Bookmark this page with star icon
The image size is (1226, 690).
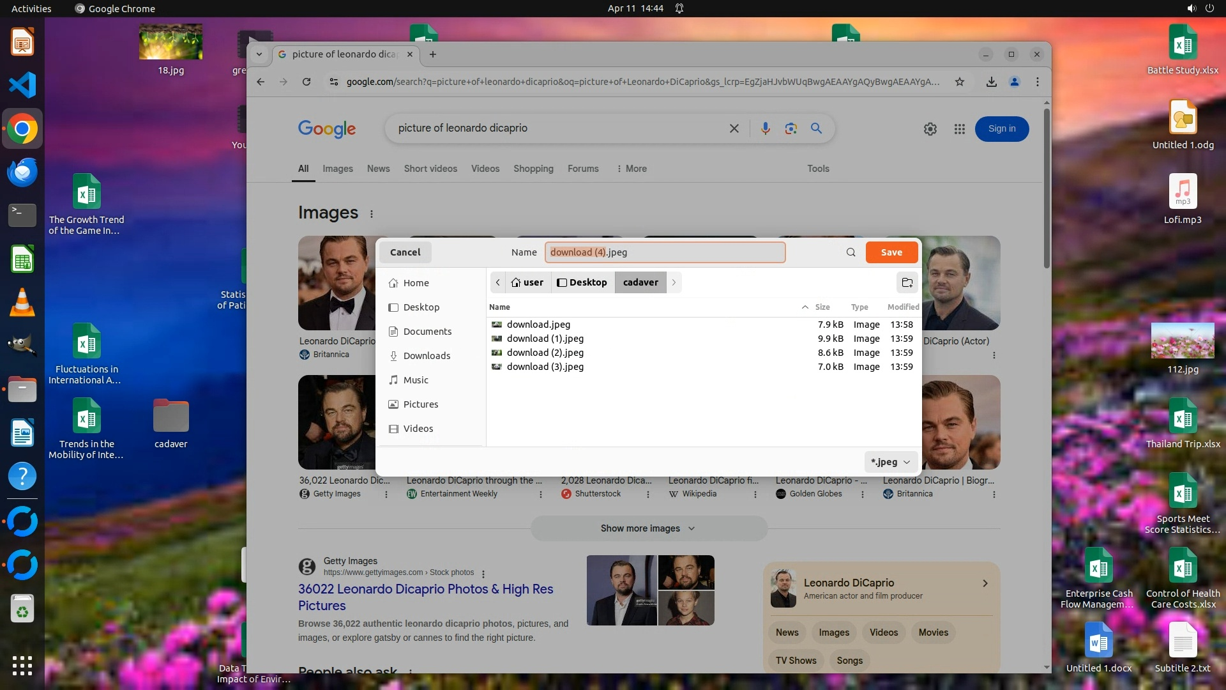tap(959, 82)
